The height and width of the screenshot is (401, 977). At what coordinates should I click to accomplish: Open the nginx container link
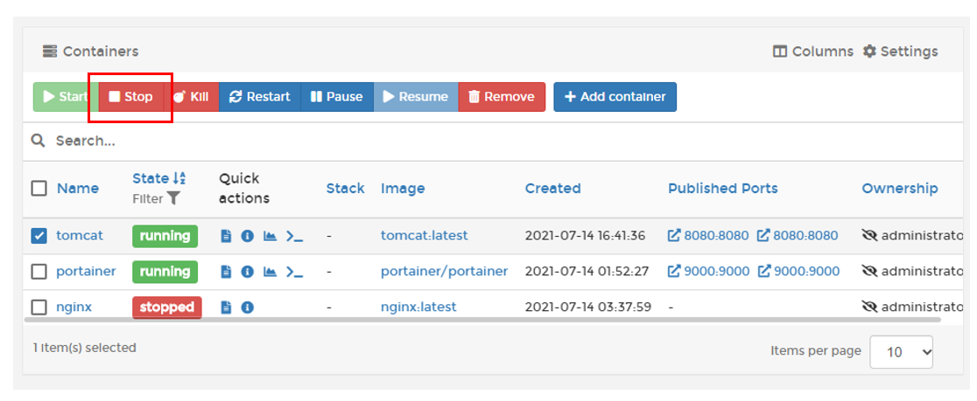tap(74, 308)
